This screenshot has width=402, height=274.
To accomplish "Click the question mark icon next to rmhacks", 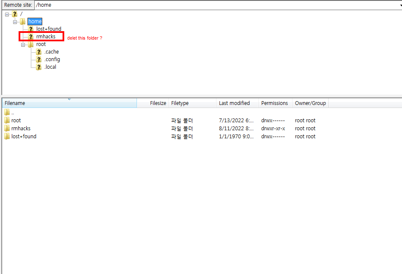I will coord(31,36).
